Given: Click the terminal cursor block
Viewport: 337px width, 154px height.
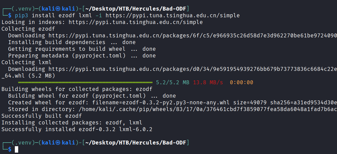Looking at the screenshot, I should tap(17, 149).
